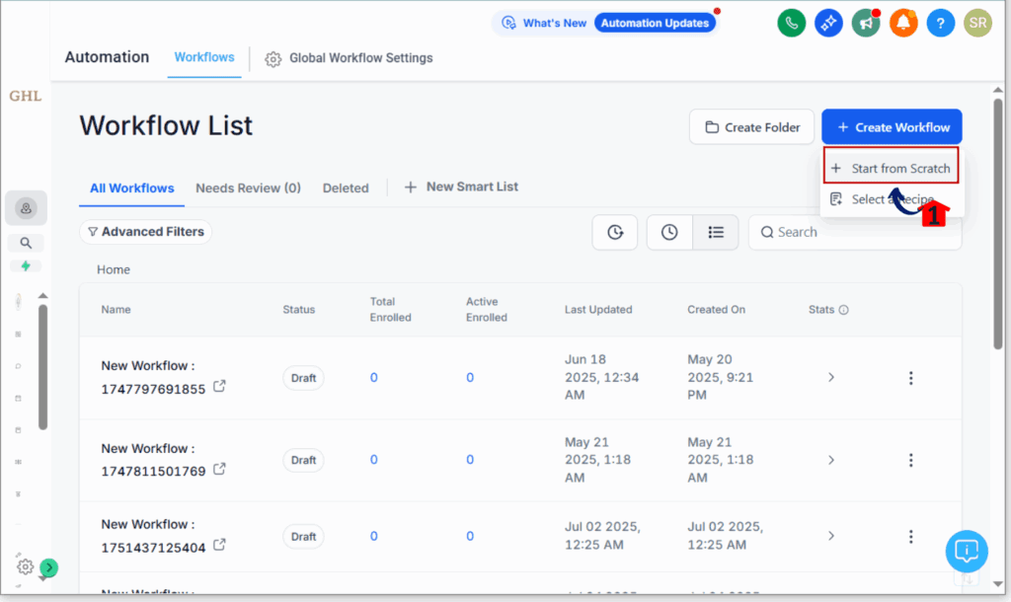The height and width of the screenshot is (602, 1011).
Task: Open workflow named 1747811501769
Action: click(153, 460)
